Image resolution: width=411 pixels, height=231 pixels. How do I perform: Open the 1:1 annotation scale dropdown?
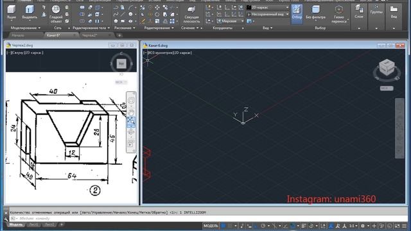(353, 225)
